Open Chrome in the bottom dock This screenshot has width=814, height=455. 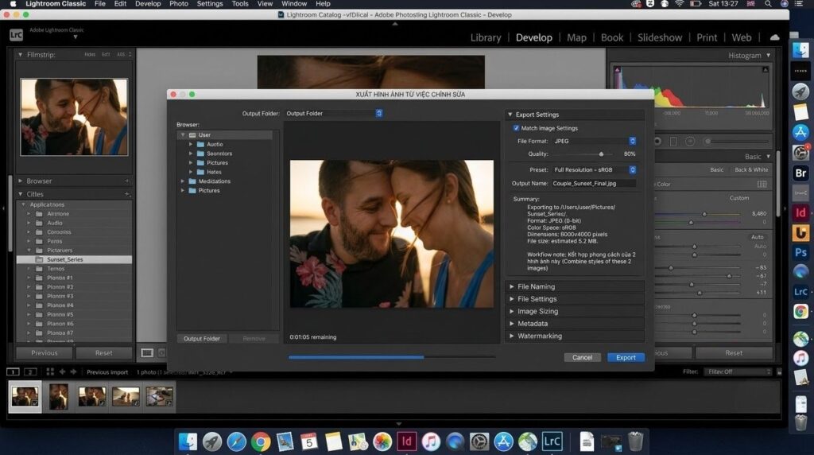[x=261, y=441]
